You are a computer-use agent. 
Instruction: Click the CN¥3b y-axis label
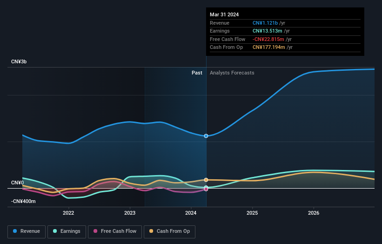point(19,62)
